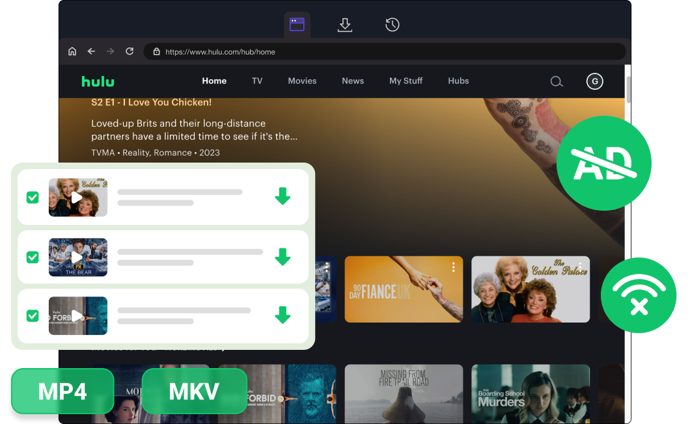
Task: Uncheck the Golden Girls download checkbox
Action: pos(33,197)
